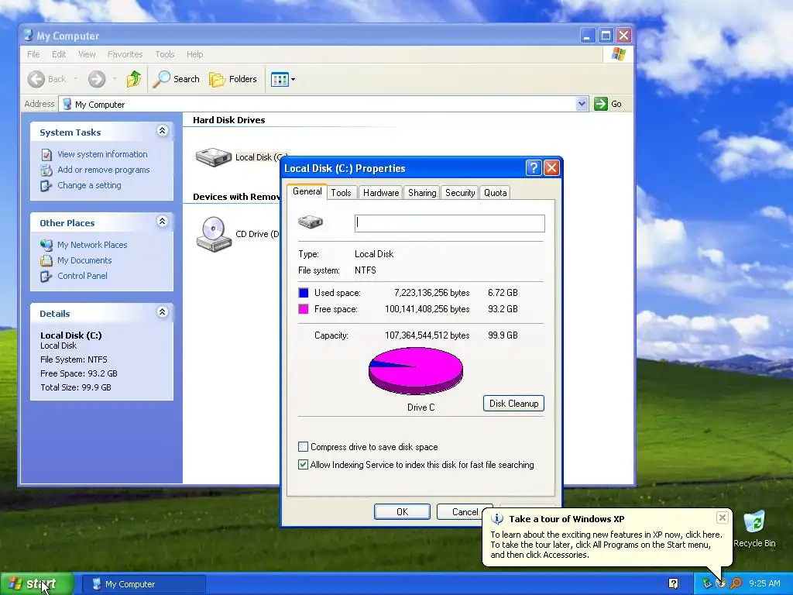The width and height of the screenshot is (793, 595).
Task: Click the Drive C pie chart
Action: pos(416,371)
